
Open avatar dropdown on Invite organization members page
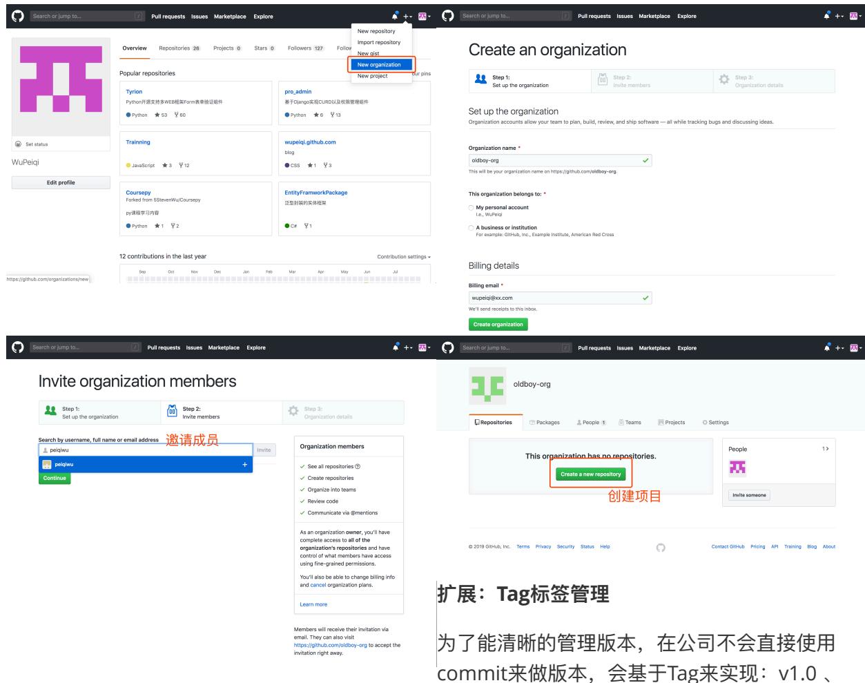pyautogui.click(x=424, y=347)
